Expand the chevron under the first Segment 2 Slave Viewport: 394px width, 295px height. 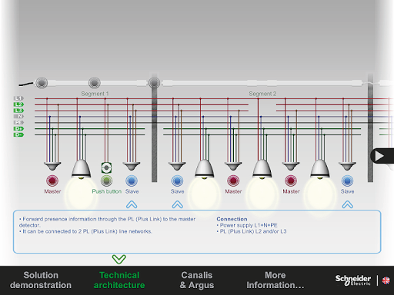(177, 204)
